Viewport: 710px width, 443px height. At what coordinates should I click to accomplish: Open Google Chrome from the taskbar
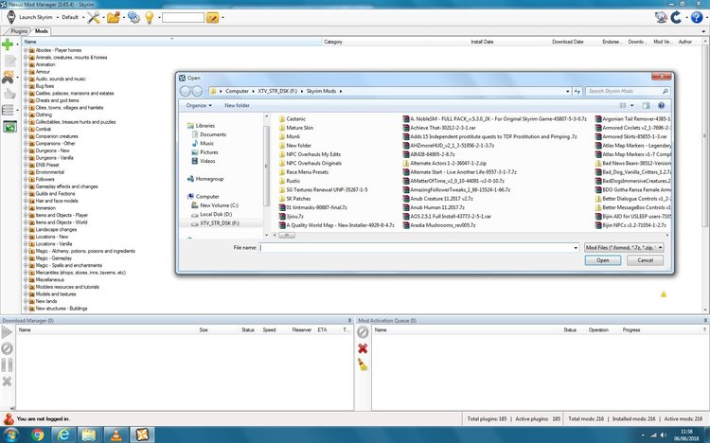[x=38, y=435]
